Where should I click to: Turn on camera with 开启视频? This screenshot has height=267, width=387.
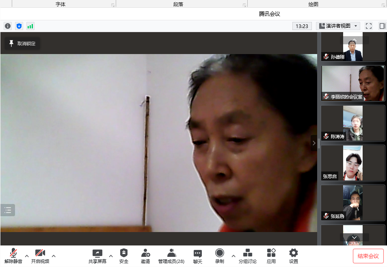[40, 256]
